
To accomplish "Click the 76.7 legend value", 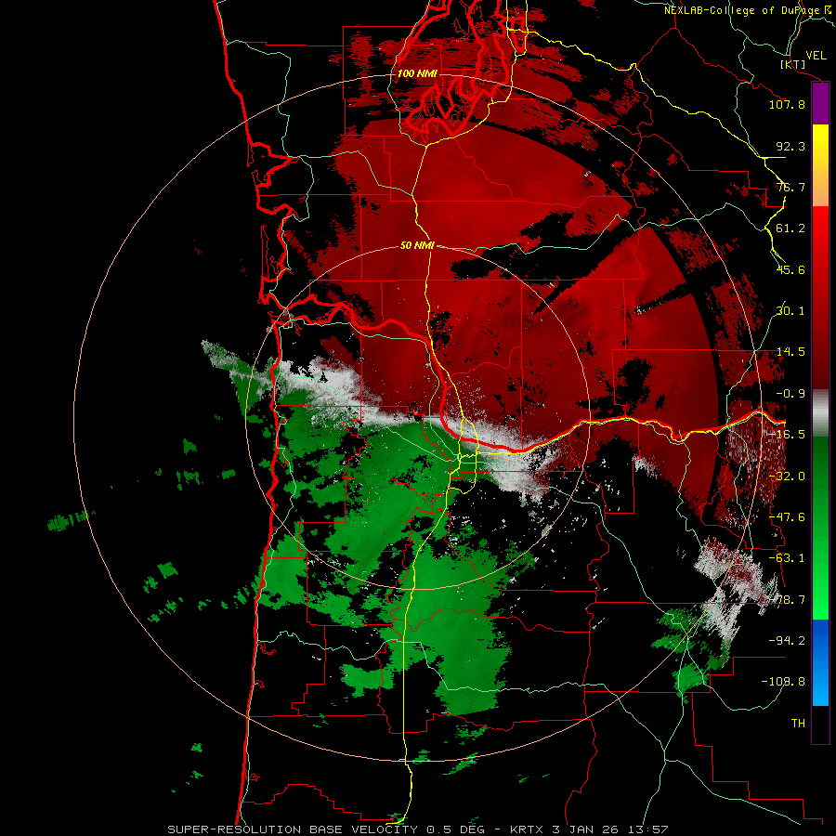I will [790, 187].
